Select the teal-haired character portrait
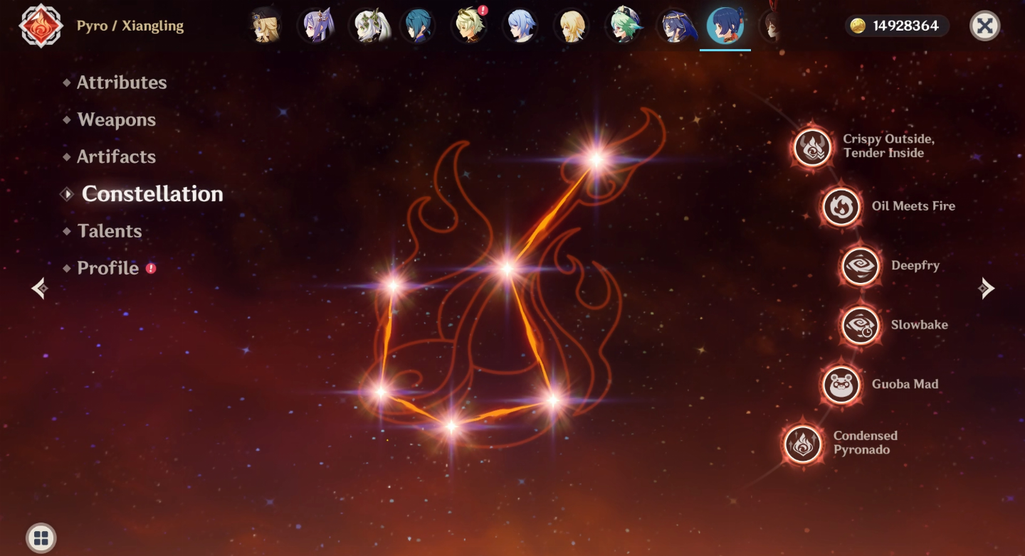This screenshot has height=556, width=1025. pos(419,26)
